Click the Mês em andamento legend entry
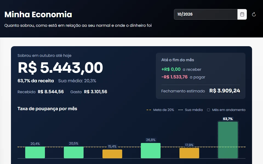 tap(226, 110)
